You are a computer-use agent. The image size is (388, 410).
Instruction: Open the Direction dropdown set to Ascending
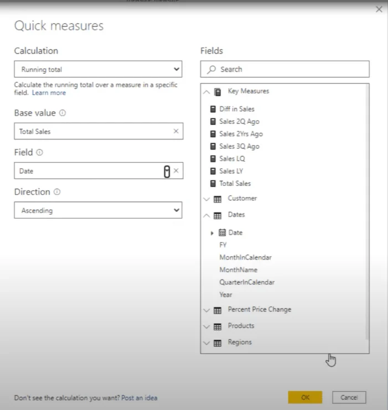click(98, 210)
